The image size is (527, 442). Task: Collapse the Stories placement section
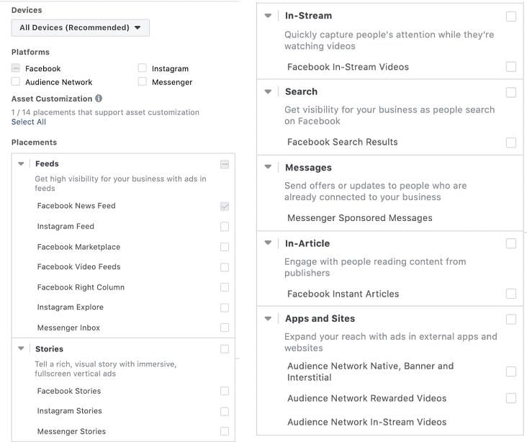(x=21, y=348)
